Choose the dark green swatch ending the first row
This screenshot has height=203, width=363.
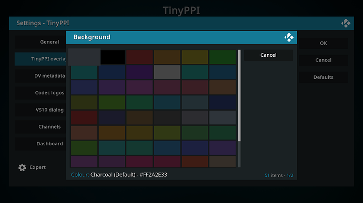(223, 57)
